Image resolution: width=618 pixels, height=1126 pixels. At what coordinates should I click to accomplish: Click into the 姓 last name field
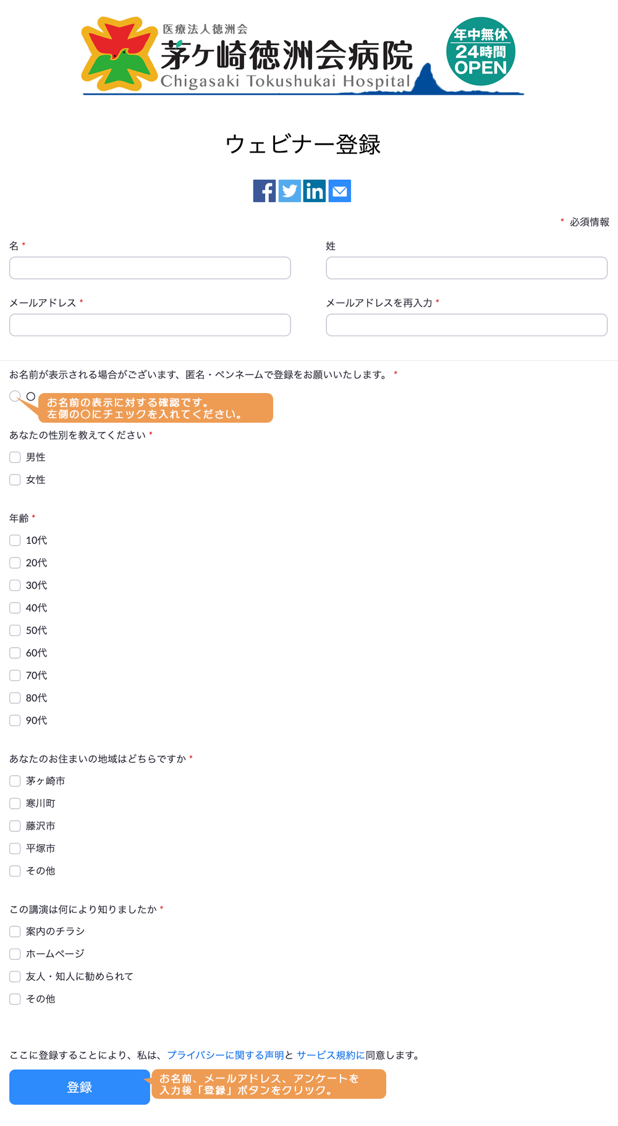pos(467,268)
